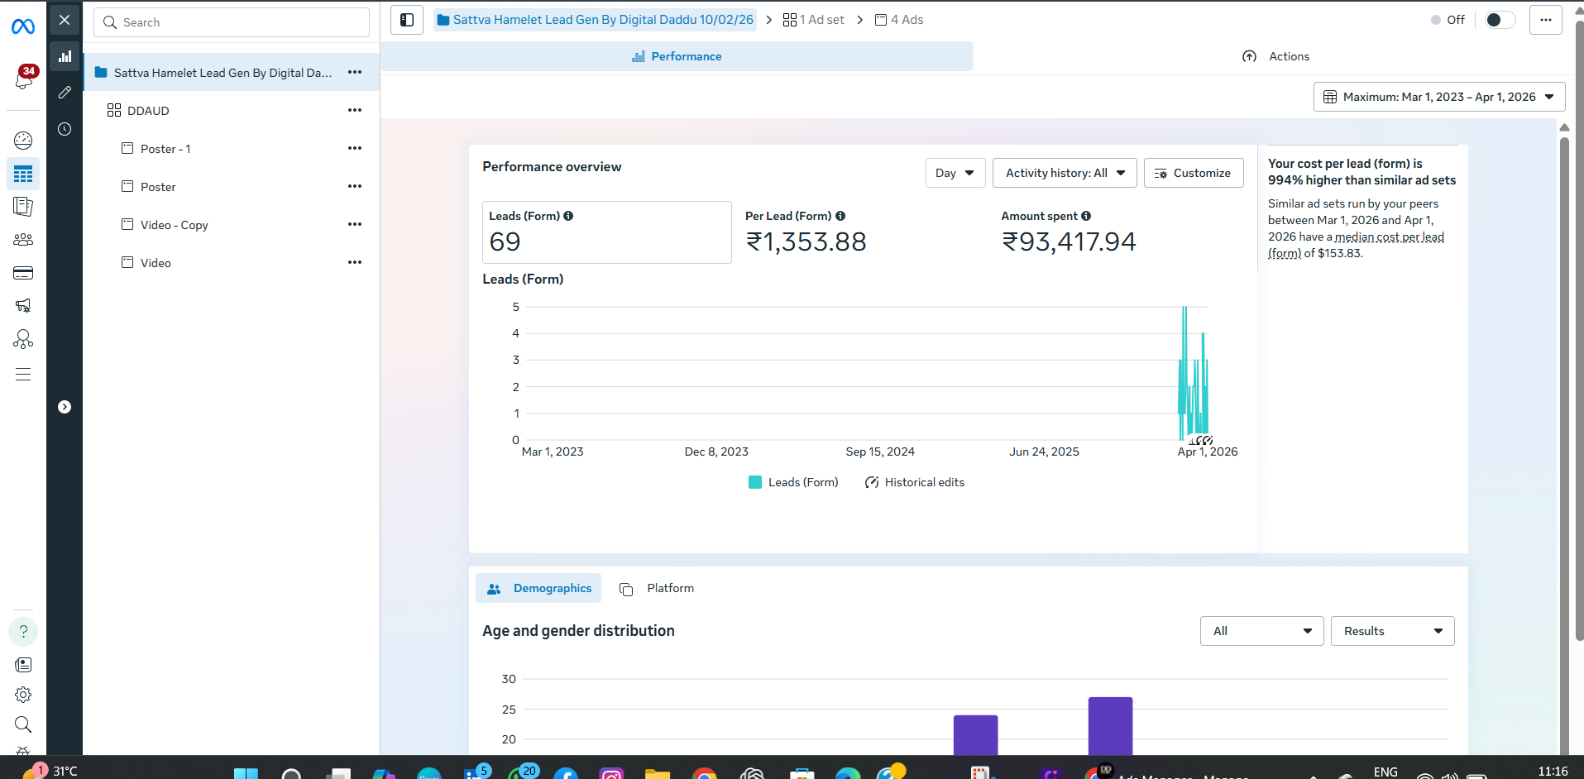Open notifications bell with 34 badge
Image resolution: width=1584 pixels, height=779 pixels.
[x=23, y=80]
